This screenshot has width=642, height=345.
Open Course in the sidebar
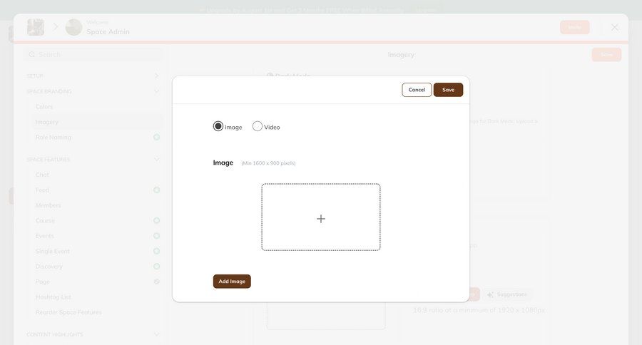pyautogui.click(x=45, y=220)
